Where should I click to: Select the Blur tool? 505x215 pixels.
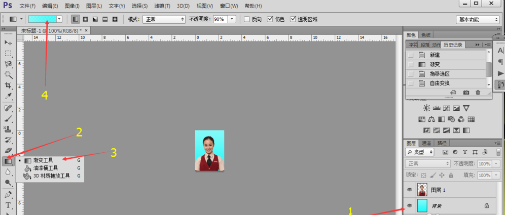coord(8,172)
